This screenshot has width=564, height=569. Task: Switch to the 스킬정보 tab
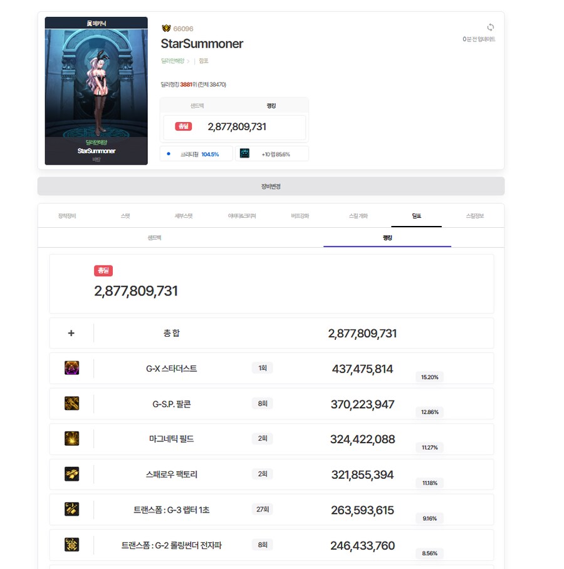pos(476,215)
